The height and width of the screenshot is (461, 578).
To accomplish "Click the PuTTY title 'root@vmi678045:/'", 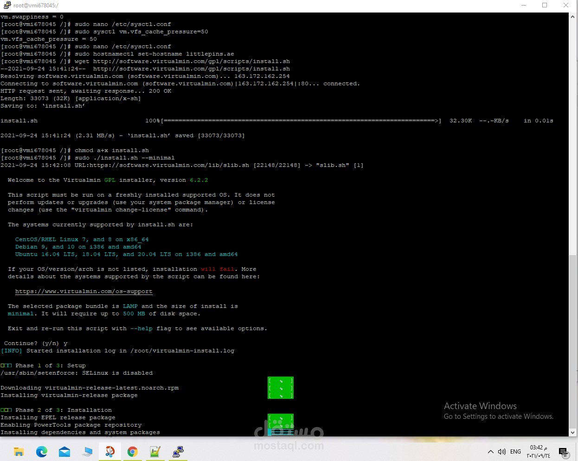I will [36, 6].
